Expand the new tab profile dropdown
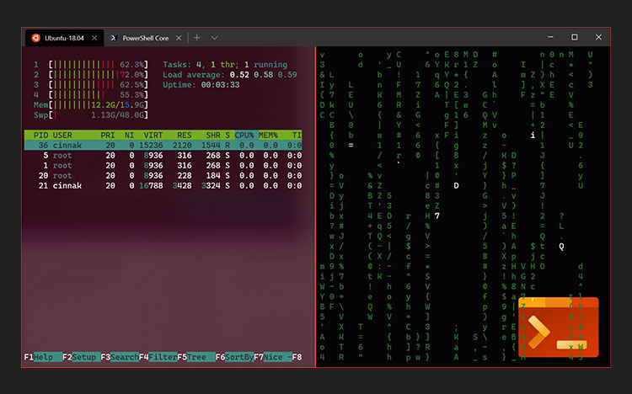 point(215,38)
